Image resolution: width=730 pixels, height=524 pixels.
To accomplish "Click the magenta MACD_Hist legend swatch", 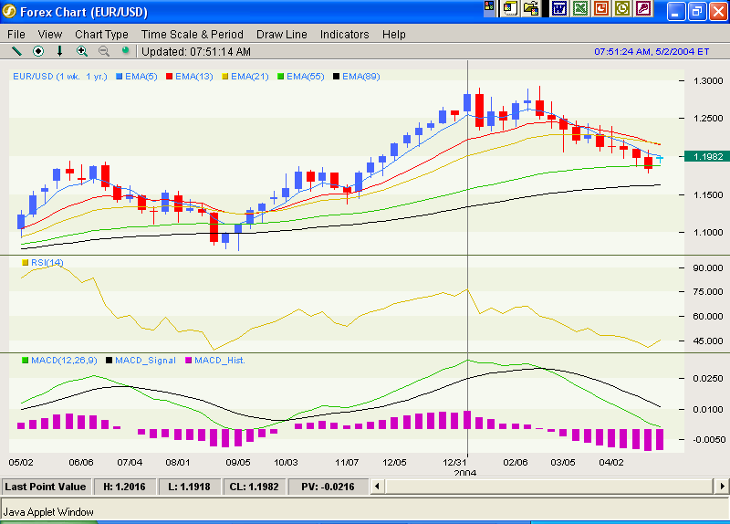I will tap(188, 361).
